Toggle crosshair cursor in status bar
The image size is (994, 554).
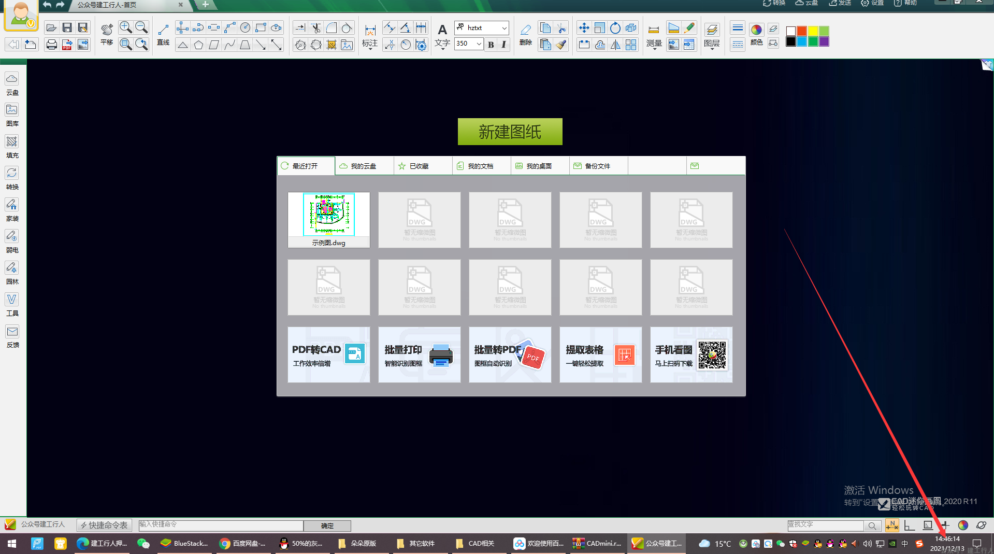(945, 525)
